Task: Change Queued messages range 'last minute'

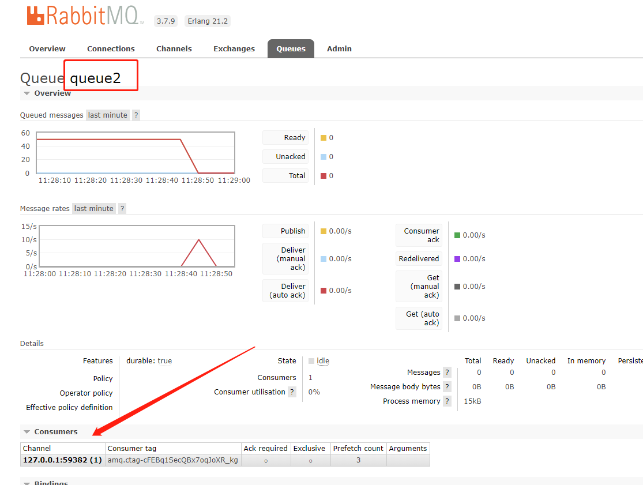Action: [x=107, y=115]
